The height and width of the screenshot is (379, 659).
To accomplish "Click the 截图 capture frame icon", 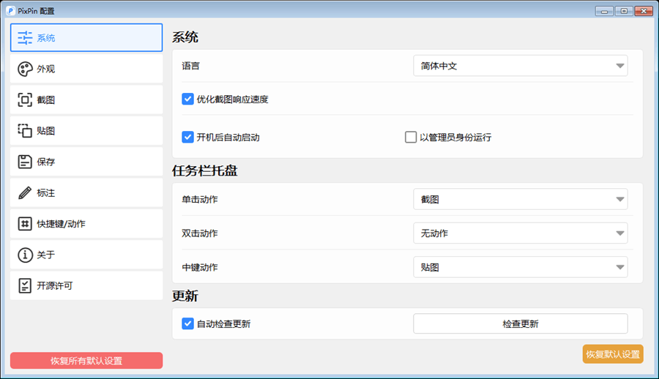I will [25, 100].
